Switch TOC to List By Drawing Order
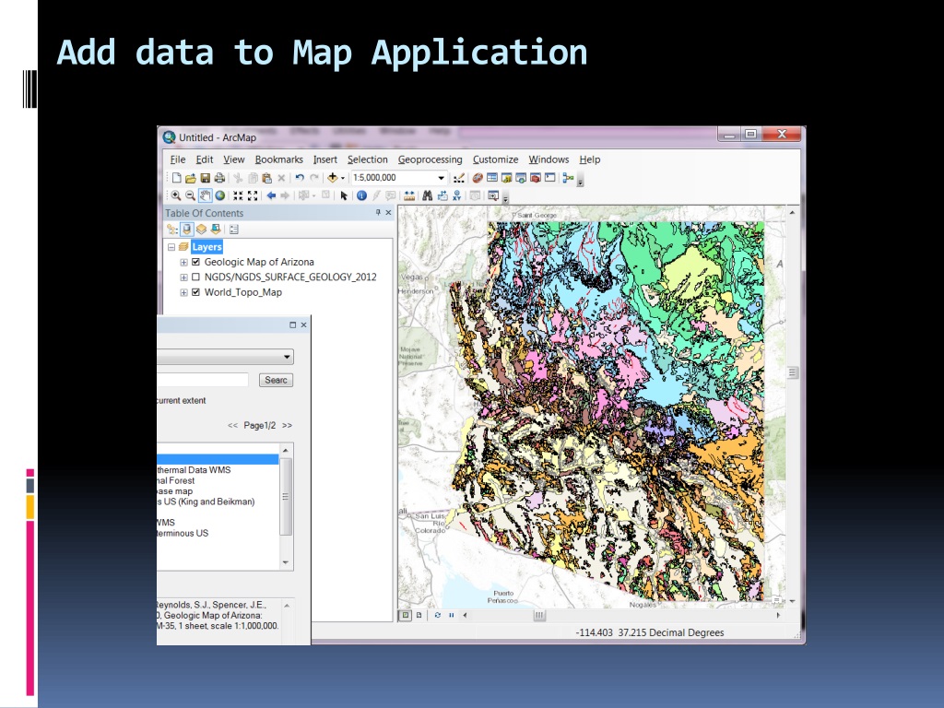Screen dimensions: 944x708 tap(172, 230)
